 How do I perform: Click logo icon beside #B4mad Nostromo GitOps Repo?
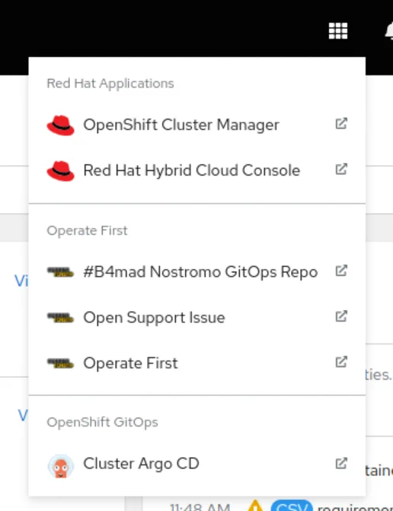(x=60, y=271)
